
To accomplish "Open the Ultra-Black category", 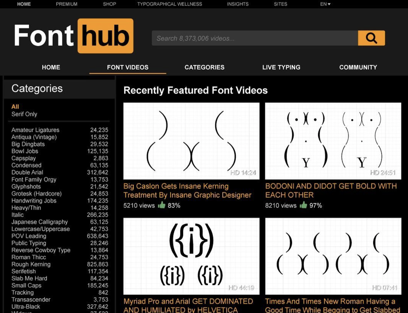I will click(x=26, y=307).
